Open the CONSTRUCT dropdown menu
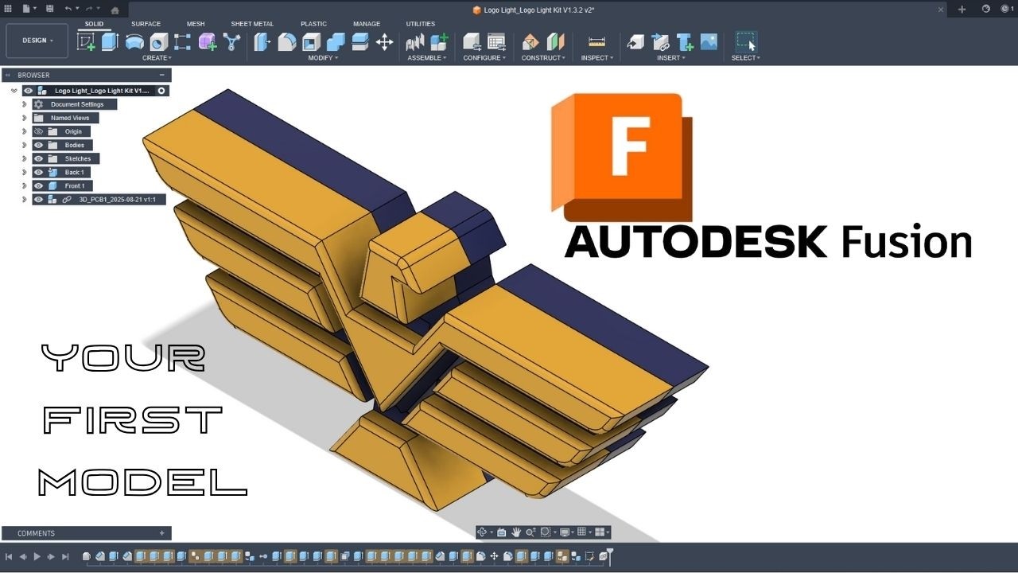The image size is (1018, 573). [x=543, y=58]
